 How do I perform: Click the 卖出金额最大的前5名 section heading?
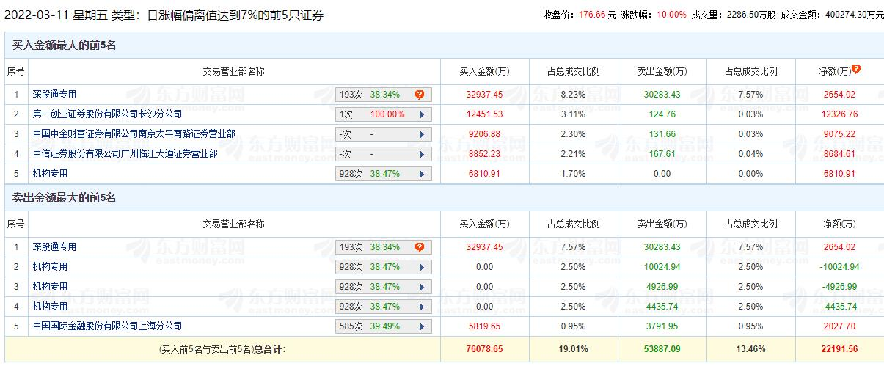[65, 198]
